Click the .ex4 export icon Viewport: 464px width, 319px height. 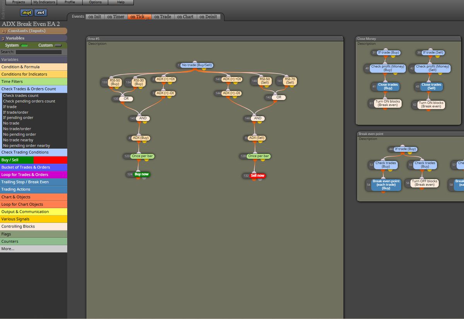[x=40, y=13]
